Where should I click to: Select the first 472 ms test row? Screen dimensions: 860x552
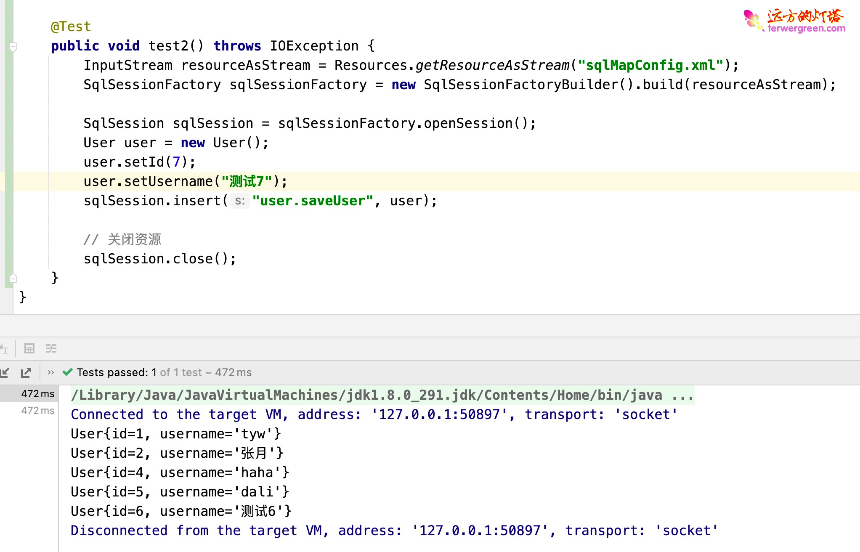29,393
